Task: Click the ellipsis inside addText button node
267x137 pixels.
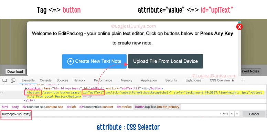Action: (145, 88)
